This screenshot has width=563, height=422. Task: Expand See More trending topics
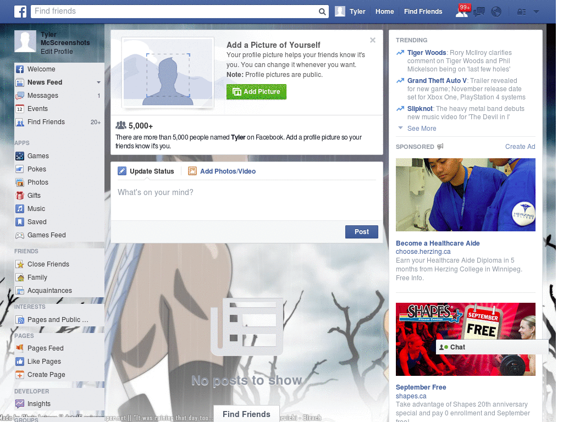tap(422, 129)
